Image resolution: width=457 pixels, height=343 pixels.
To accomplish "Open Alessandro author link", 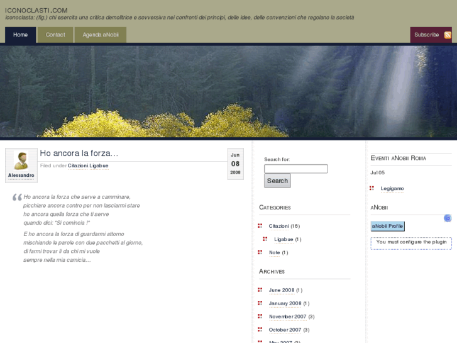I will 21,175.
